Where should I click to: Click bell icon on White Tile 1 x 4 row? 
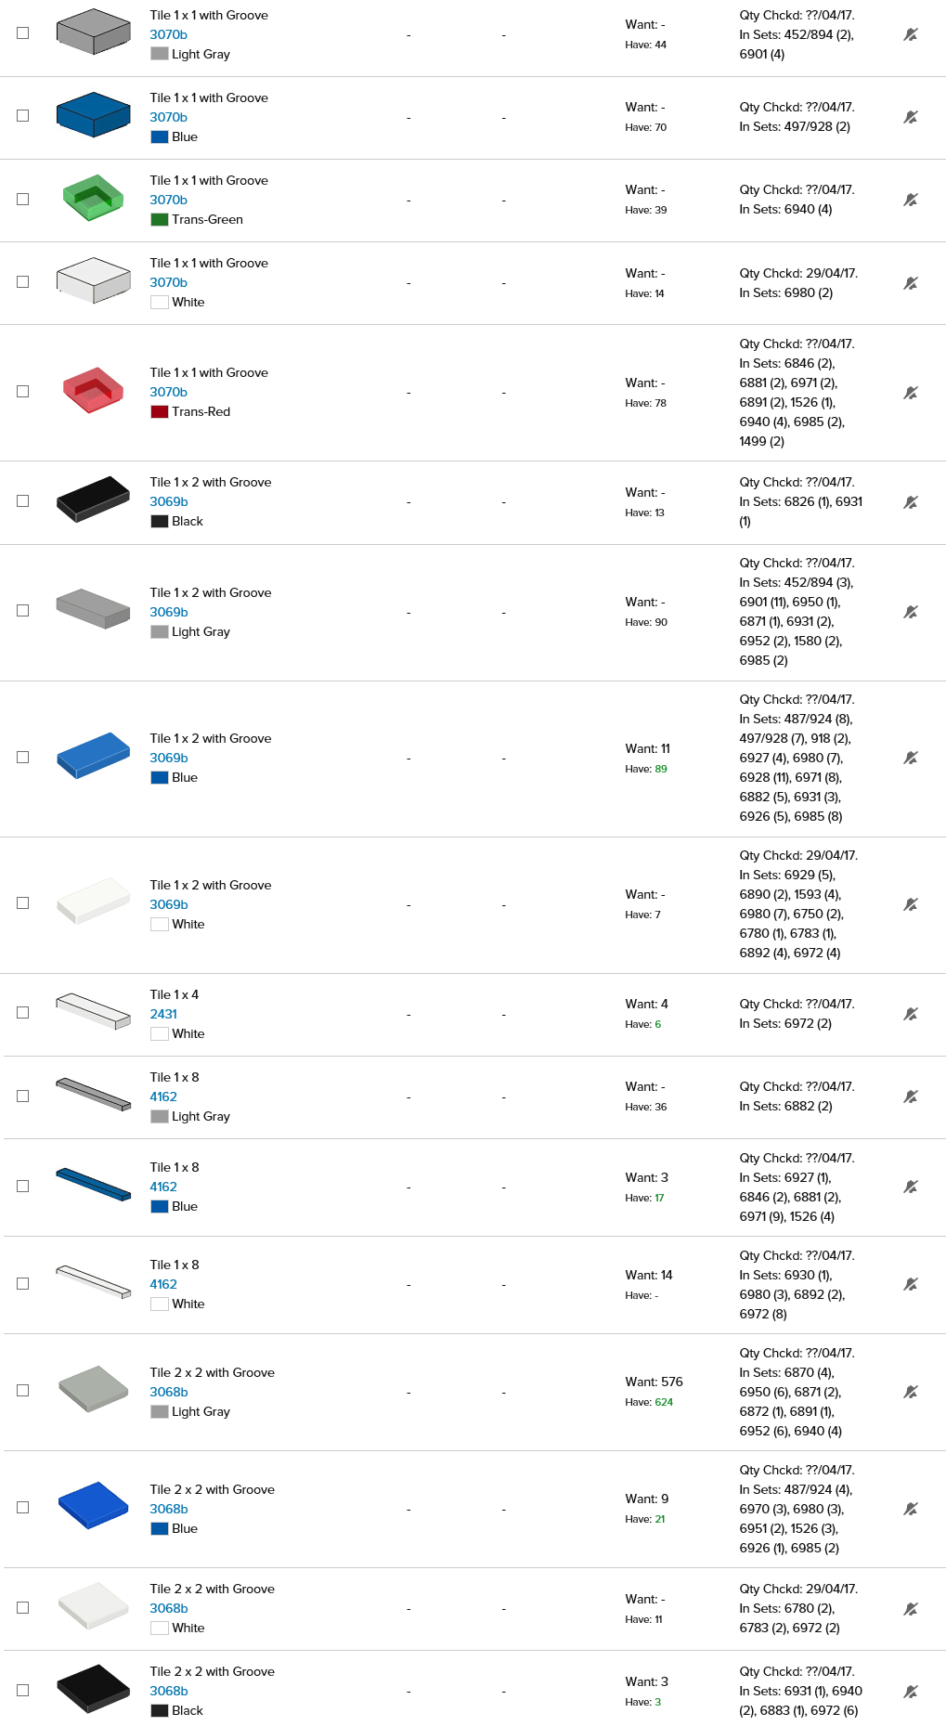[x=911, y=1014]
